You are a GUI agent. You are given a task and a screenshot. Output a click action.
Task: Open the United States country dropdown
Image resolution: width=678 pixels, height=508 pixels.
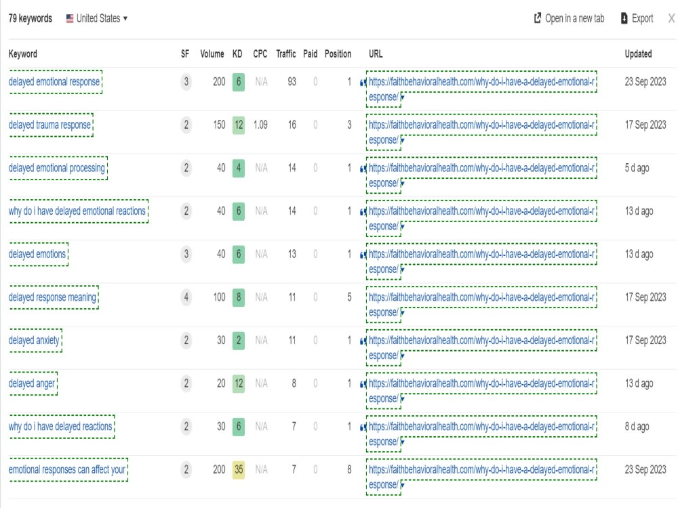click(x=97, y=18)
